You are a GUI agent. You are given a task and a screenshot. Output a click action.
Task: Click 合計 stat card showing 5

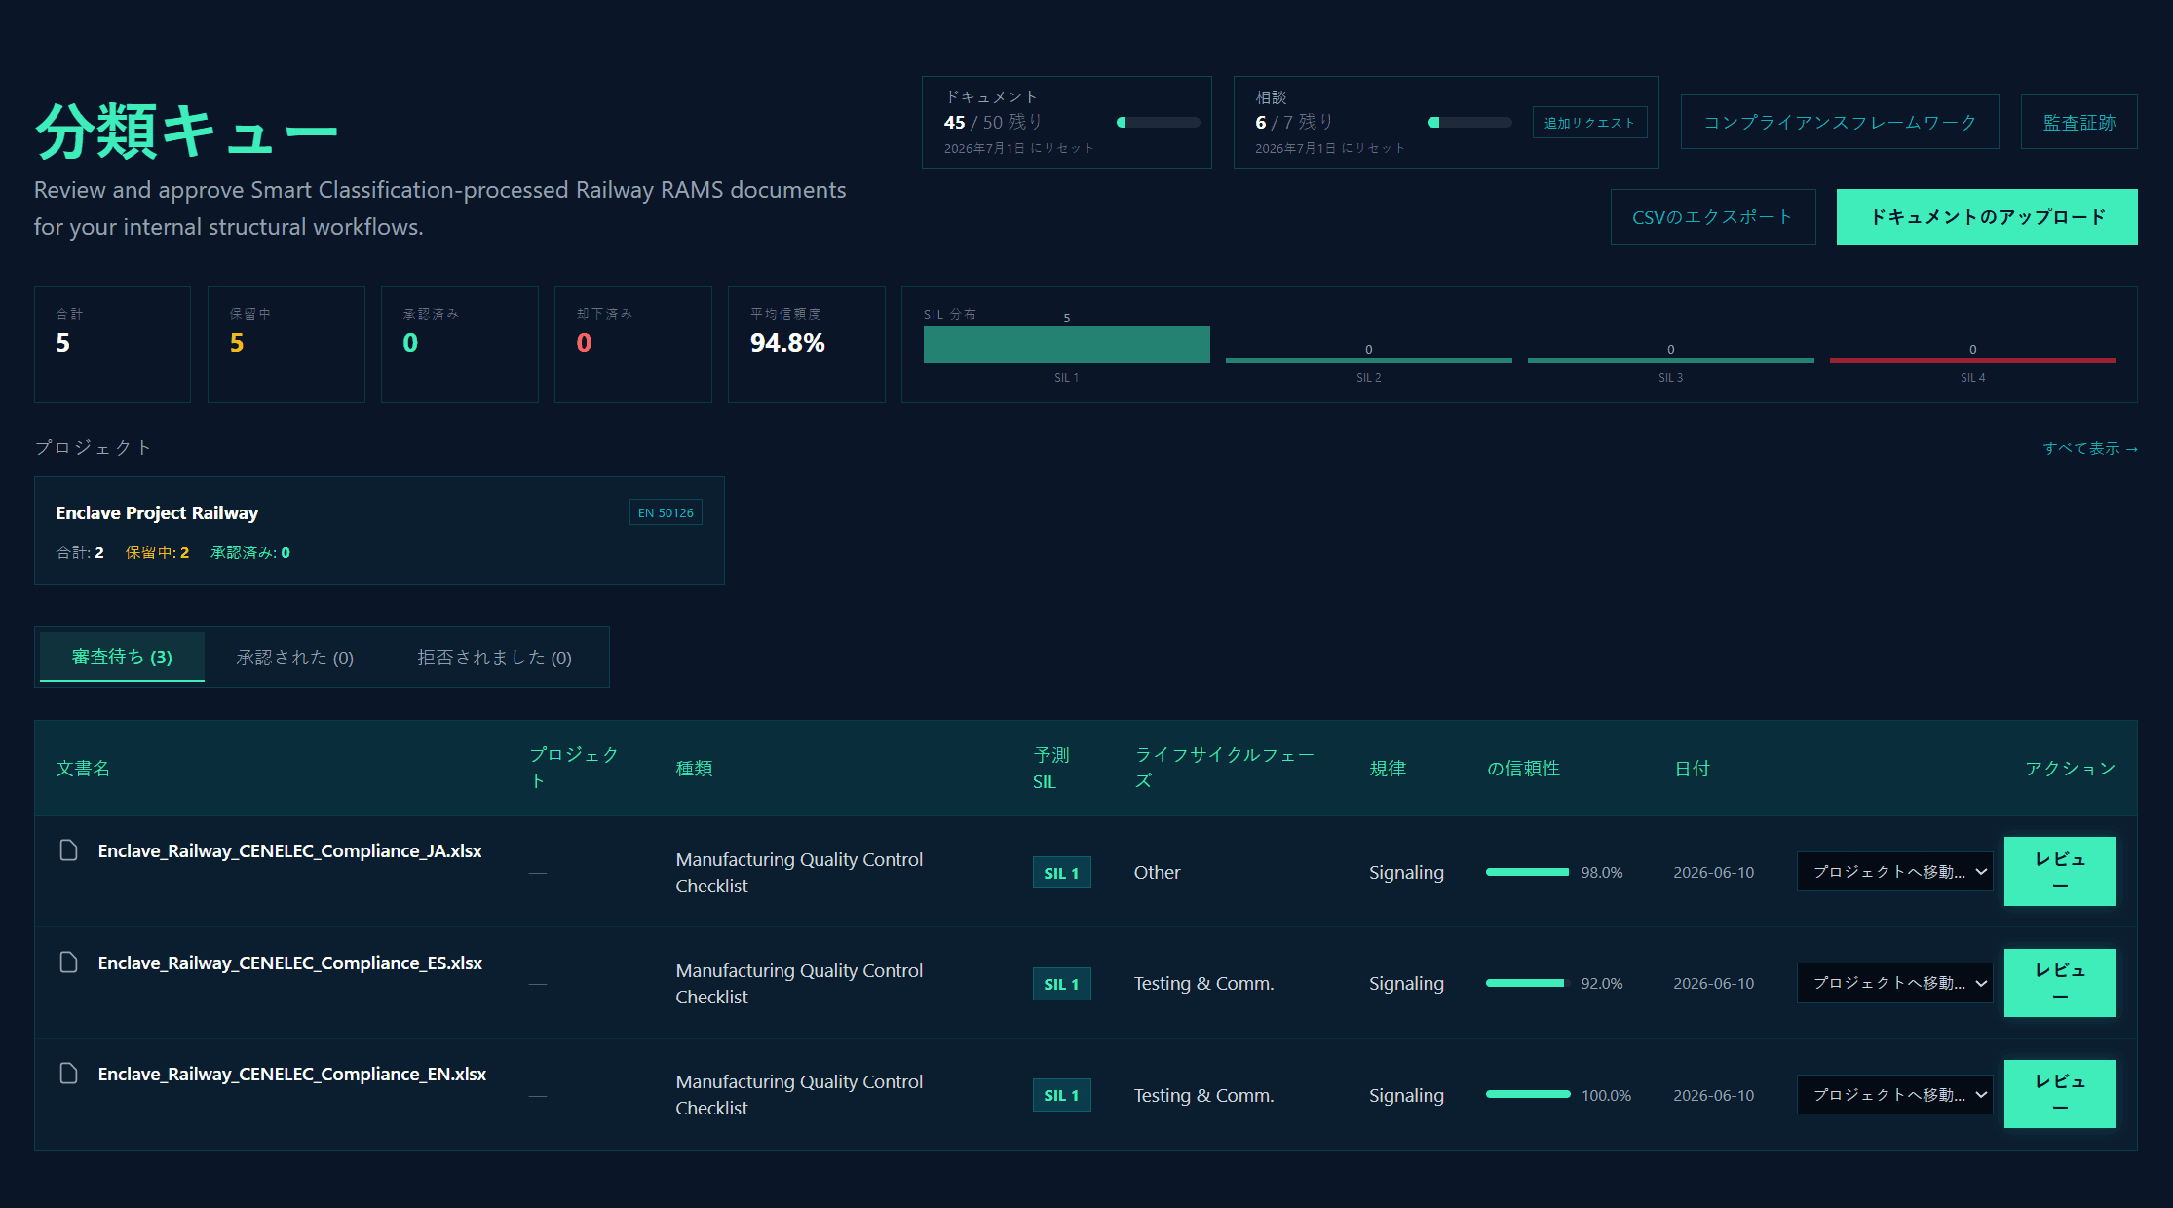pyautogui.click(x=112, y=345)
